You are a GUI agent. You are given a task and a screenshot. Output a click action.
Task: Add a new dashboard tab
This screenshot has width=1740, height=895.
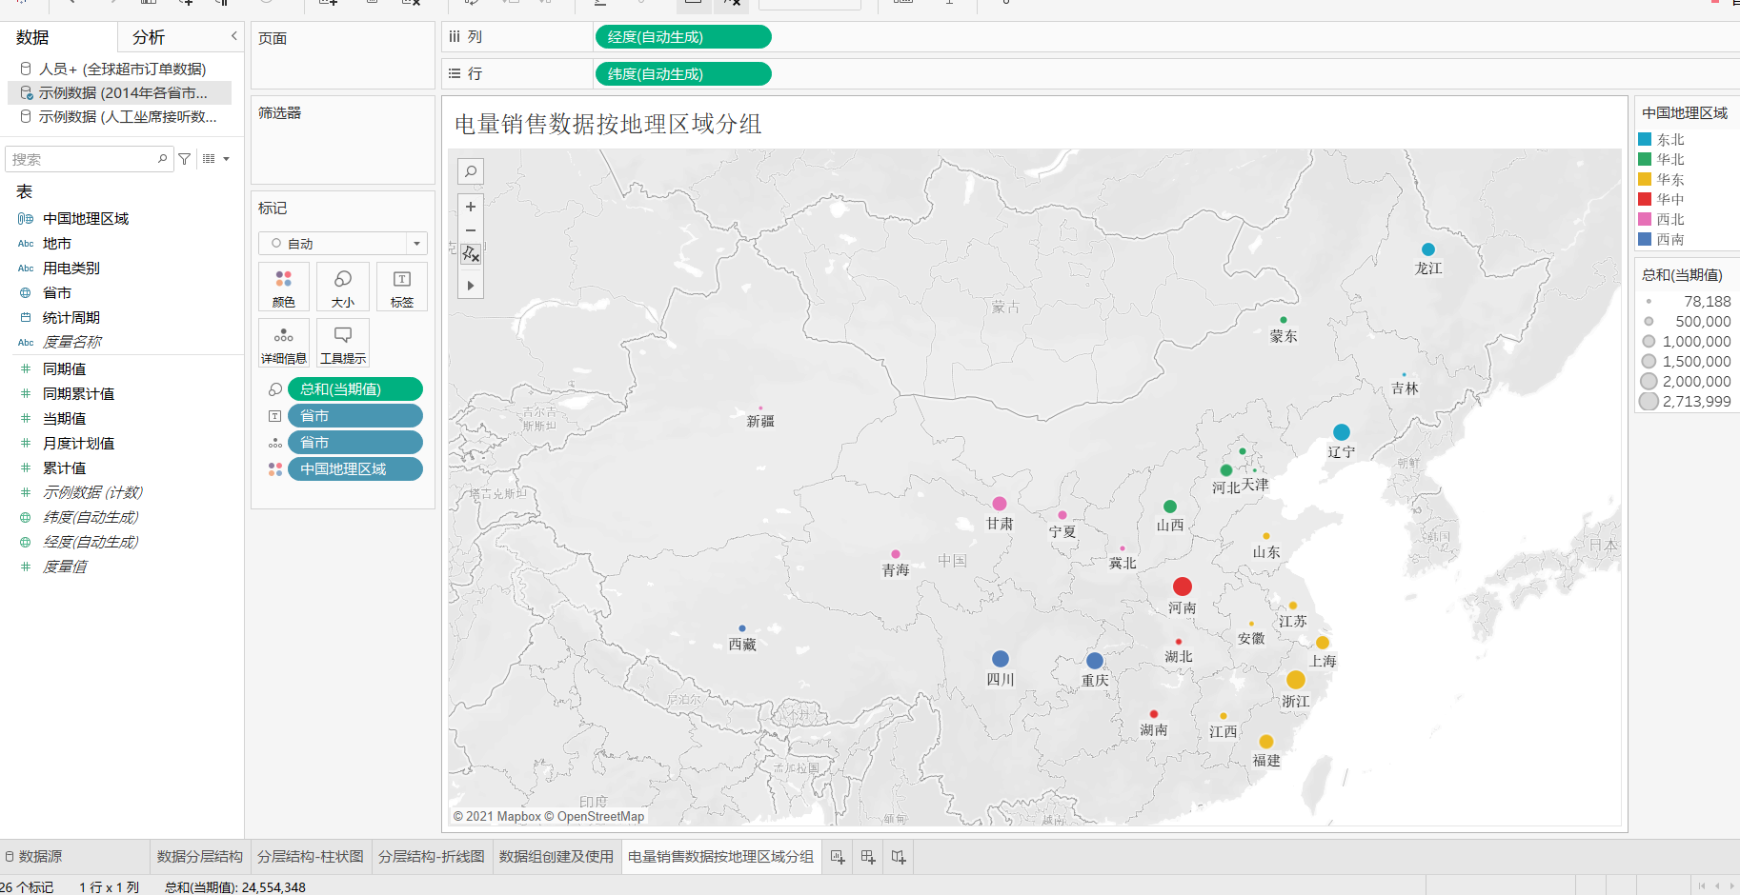868,857
